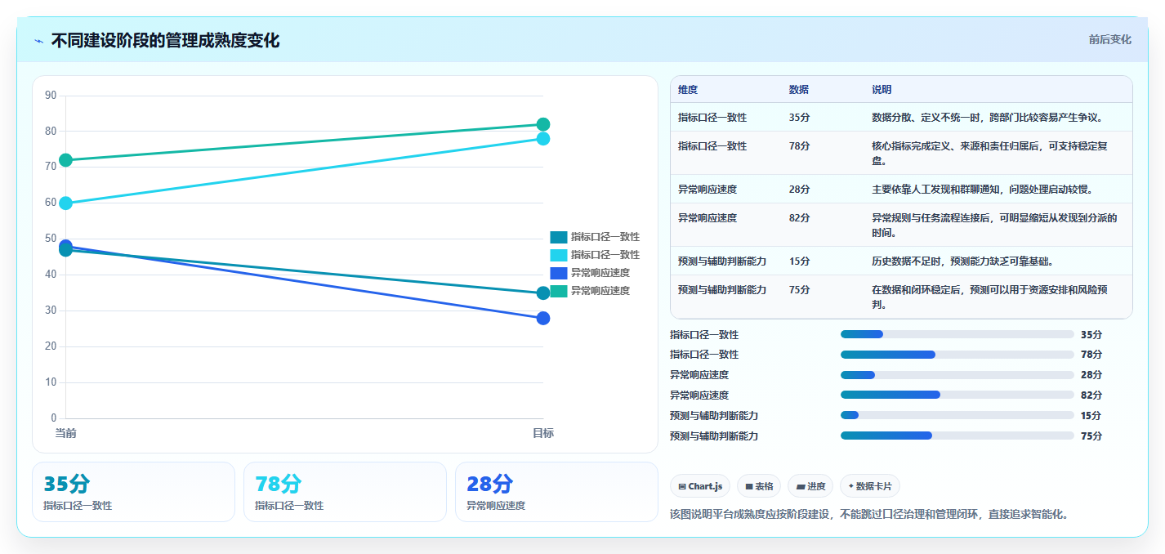Click the description 历史数据不足时，预测能力缺乏可靠基础

click(x=962, y=261)
